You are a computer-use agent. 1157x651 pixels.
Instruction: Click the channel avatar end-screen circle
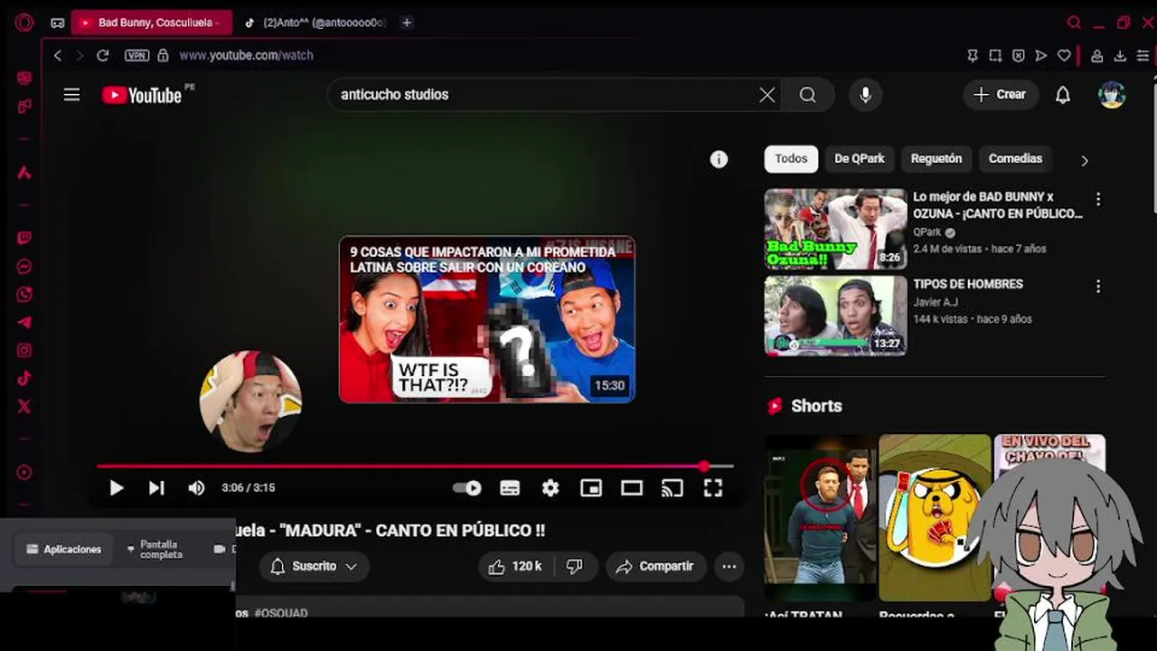tap(250, 401)
